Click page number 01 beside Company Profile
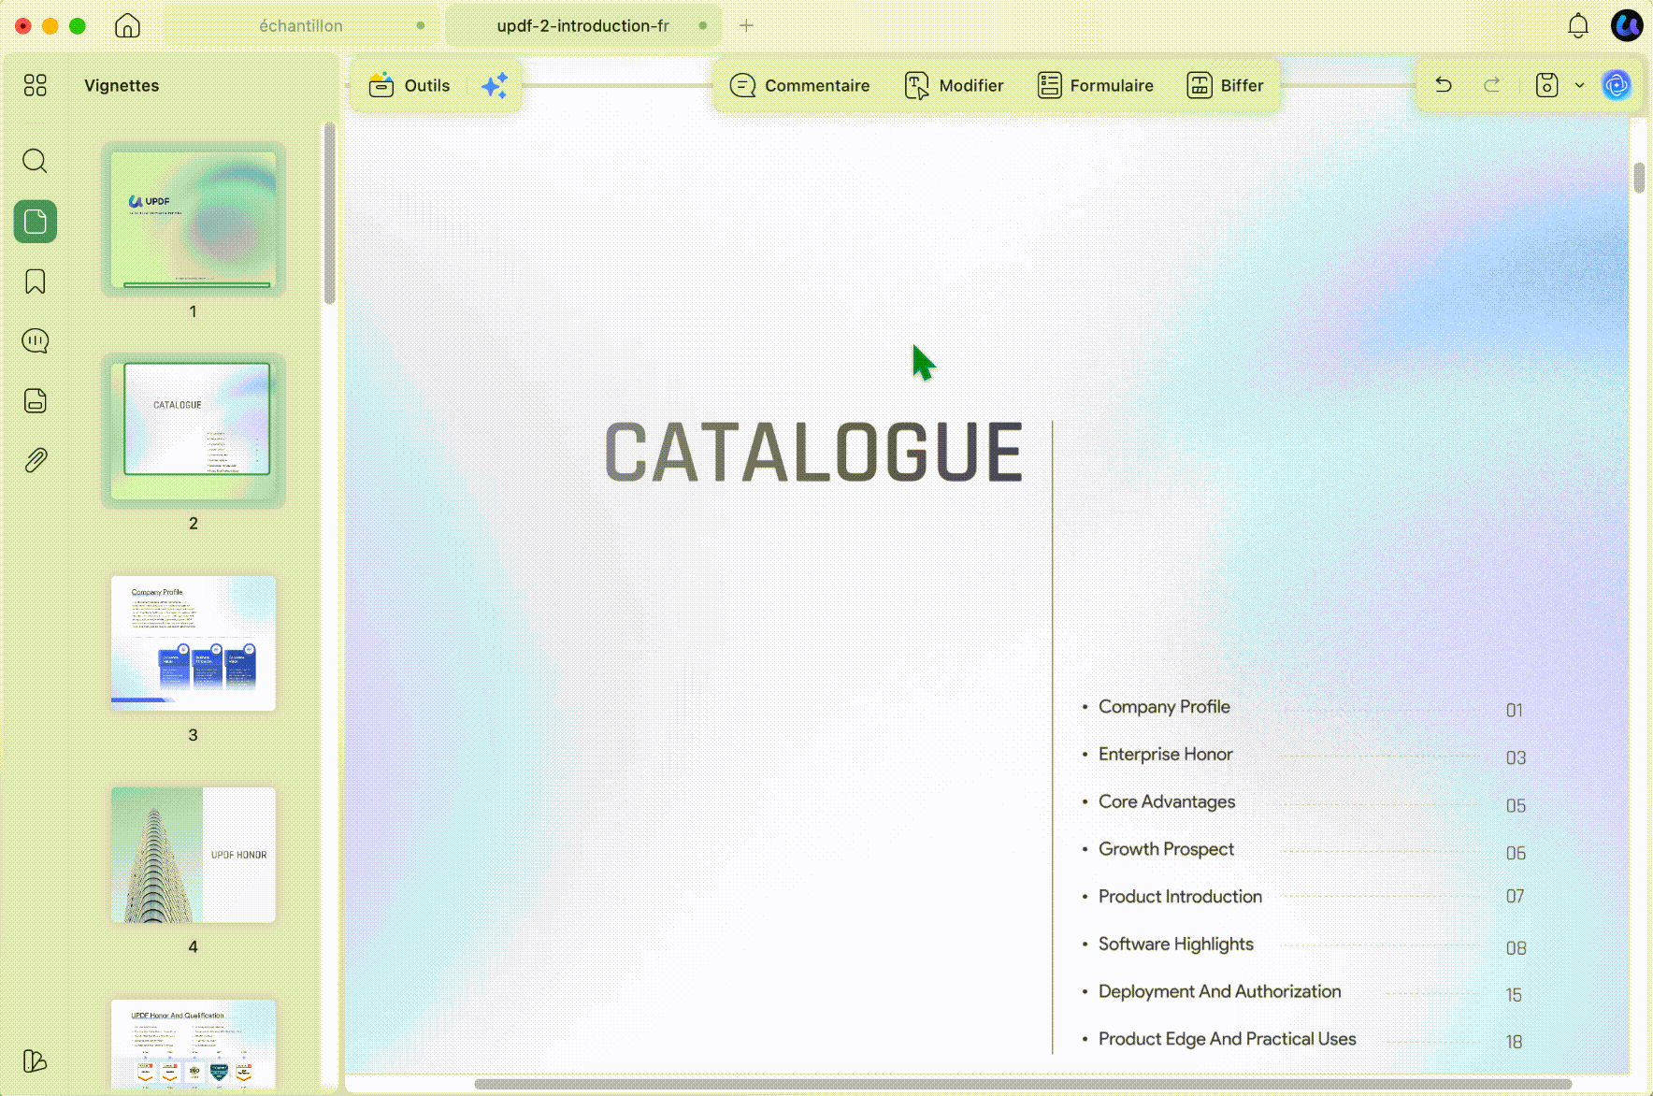 tap(1515, 711)
